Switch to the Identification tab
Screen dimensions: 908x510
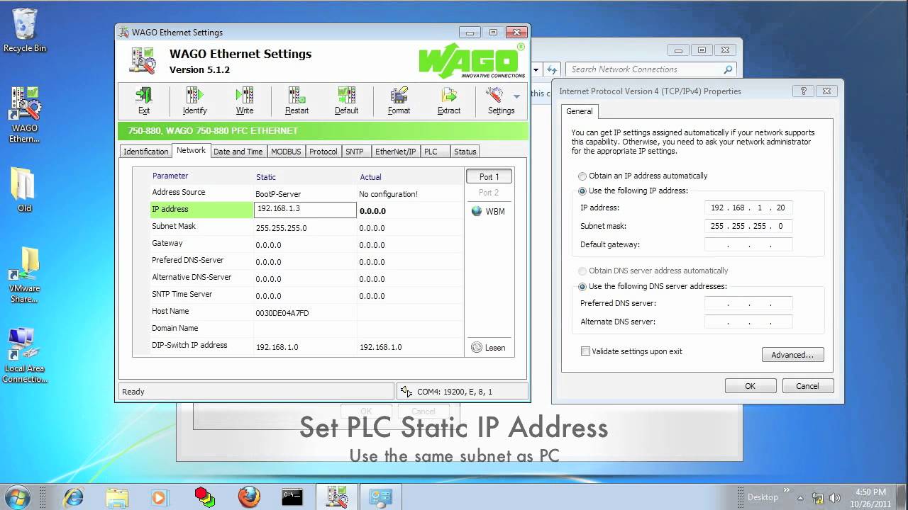coord(146,152)
